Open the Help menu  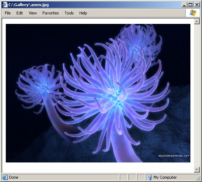click(83, 13)
